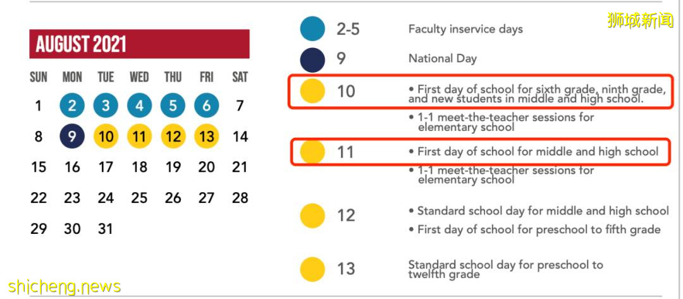Screen dimensions: 683x299
Task: Click yellow legend circle beside number 13
Action: click(312, 269)
